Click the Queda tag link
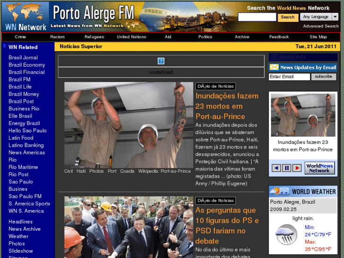The image size is (344, 258). pyautogui.click(x=127, y=171)
